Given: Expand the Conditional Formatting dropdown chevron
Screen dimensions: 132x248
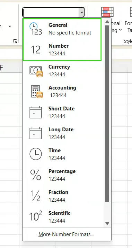Looking at the screenshot, I should [120, 30].
